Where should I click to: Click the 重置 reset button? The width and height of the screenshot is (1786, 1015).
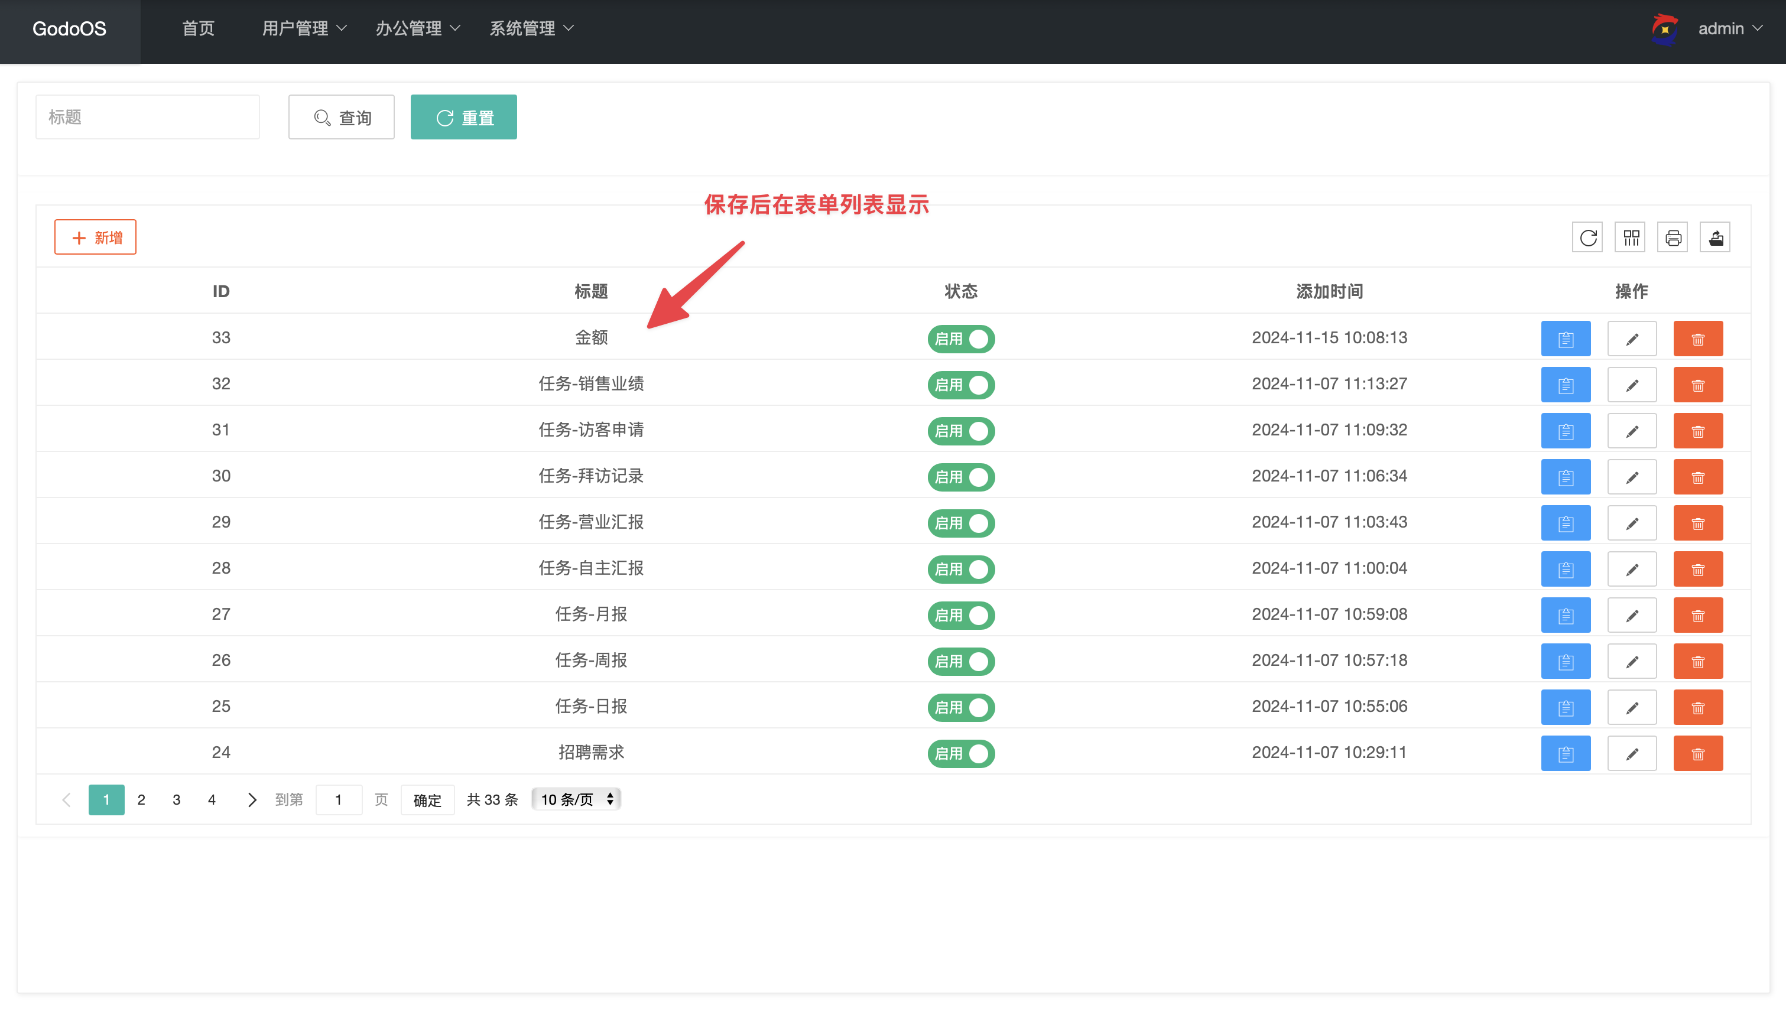pyautogui.click(x=463, y=116)
